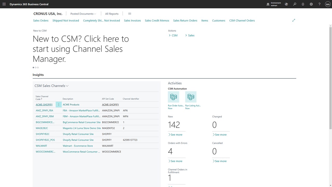Open the Items menu item

pos(205,21)
